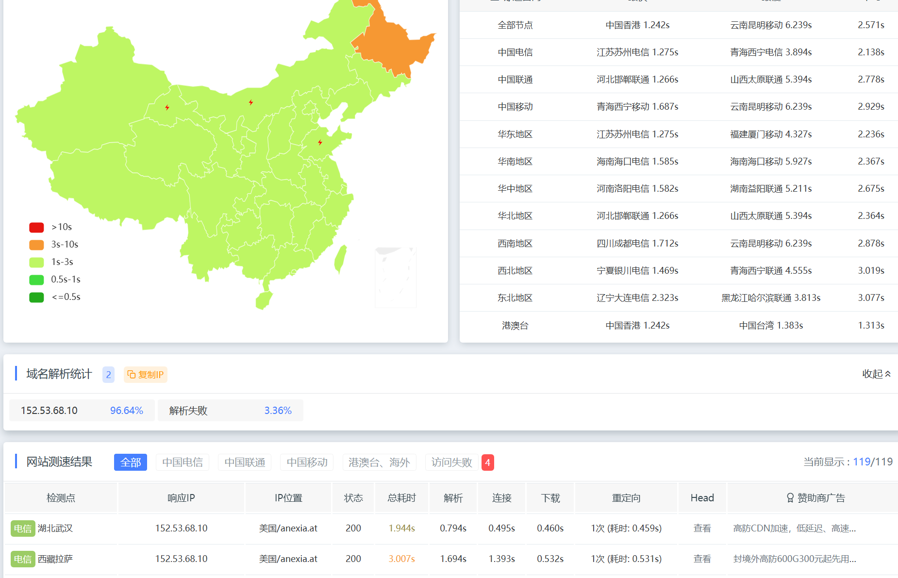Select the 中国移动 row in stats table
Viewport: 898px width, 578px height.
click(x=679, y=107)
